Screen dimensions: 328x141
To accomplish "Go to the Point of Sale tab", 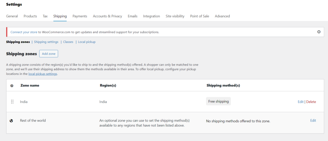I will click(200, 16).
